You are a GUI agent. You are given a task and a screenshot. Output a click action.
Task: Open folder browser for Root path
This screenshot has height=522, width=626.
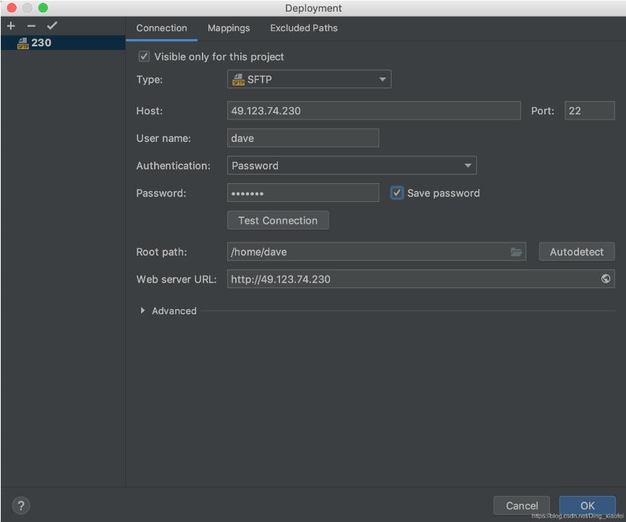coord(516,252)
